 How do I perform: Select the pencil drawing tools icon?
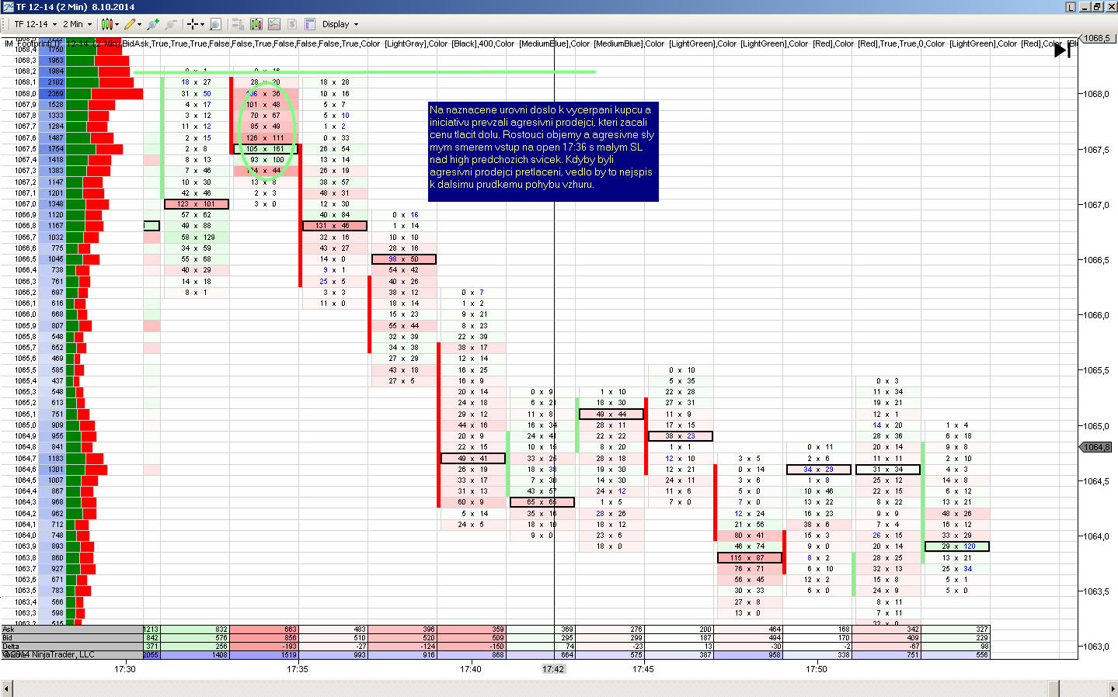tap(130, 24)
